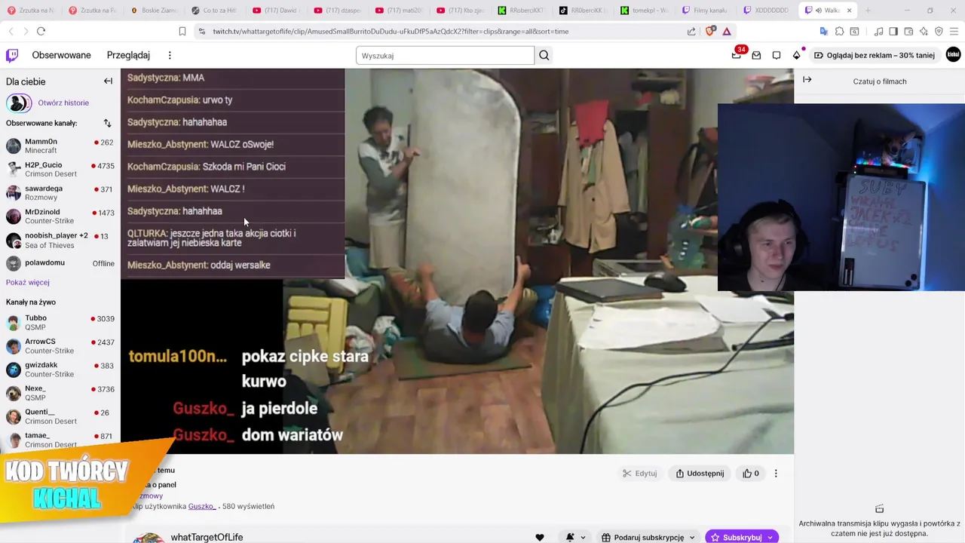Open Brave Shields lion icon

(709, 31)
